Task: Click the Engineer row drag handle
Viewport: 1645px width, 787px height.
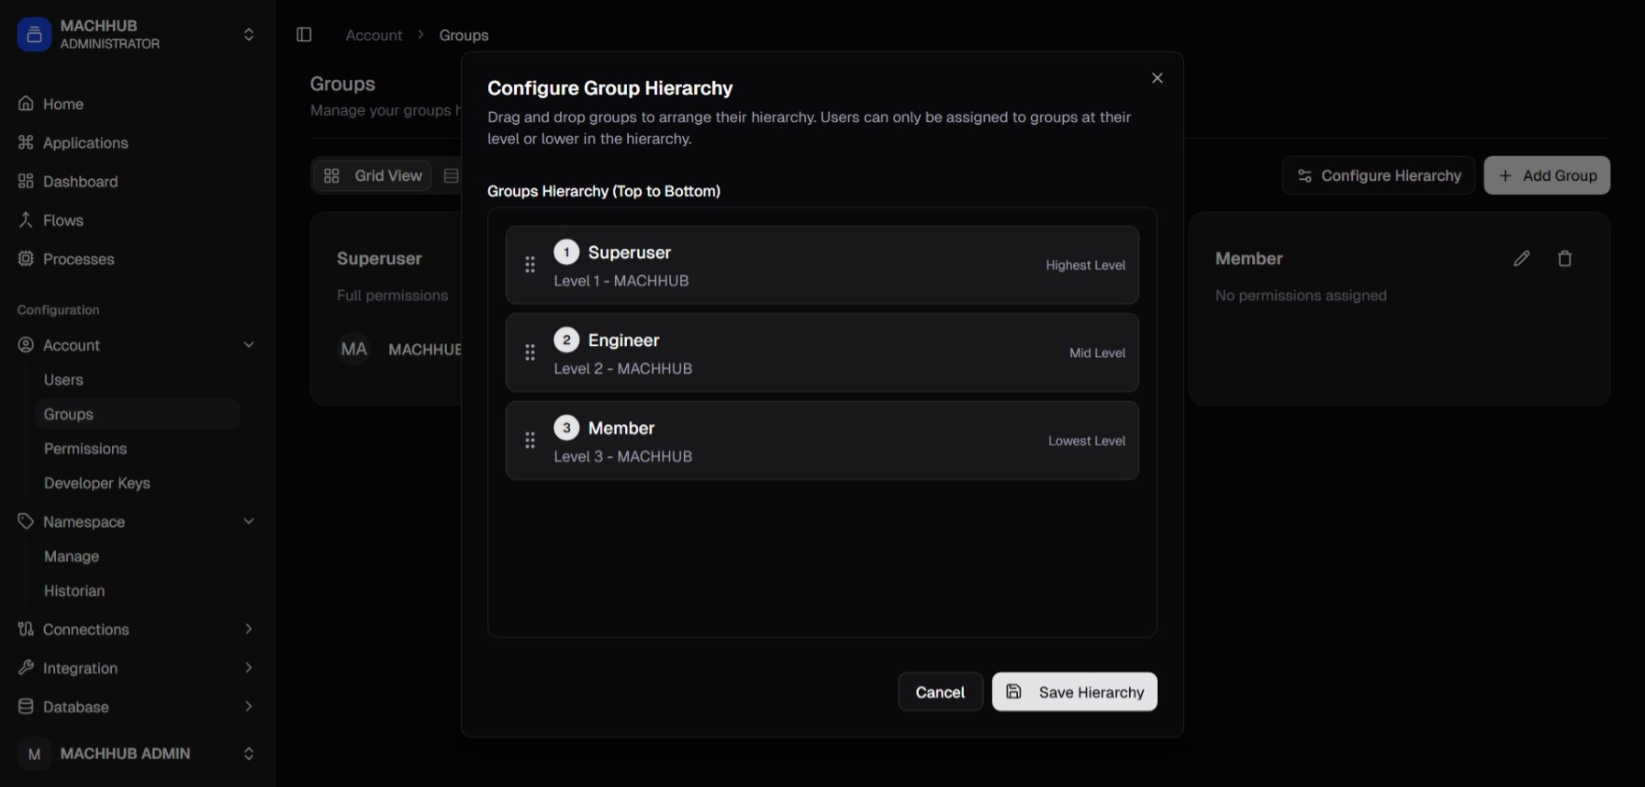Action: point(530,352)
